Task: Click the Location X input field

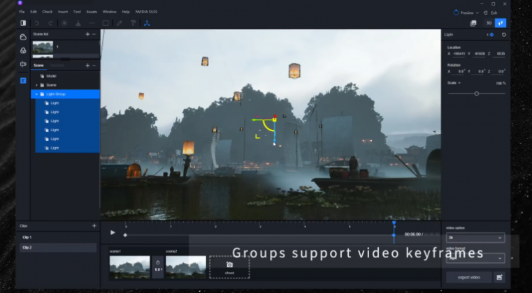Action: click(x=458, y=54)
